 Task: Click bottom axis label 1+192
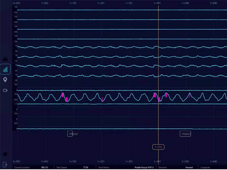click(73, 161)
